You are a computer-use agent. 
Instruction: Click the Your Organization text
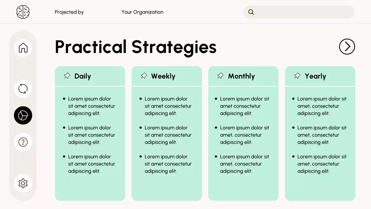pyautogui.click(x=142, y=12)
